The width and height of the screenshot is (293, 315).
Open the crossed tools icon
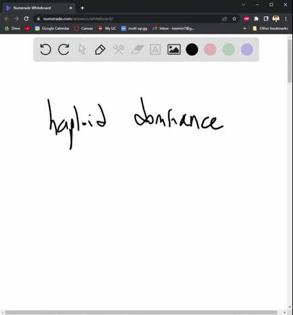(118, 49)
